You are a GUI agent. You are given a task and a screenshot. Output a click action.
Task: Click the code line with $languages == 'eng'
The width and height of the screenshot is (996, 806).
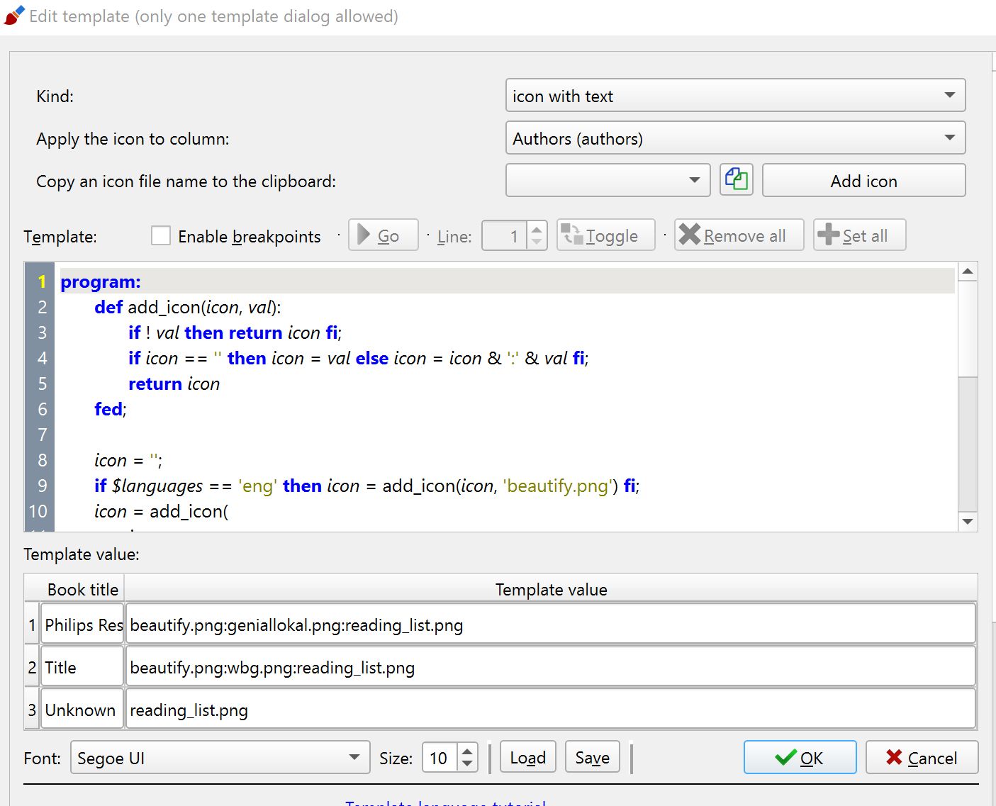(x=367, y=486)
